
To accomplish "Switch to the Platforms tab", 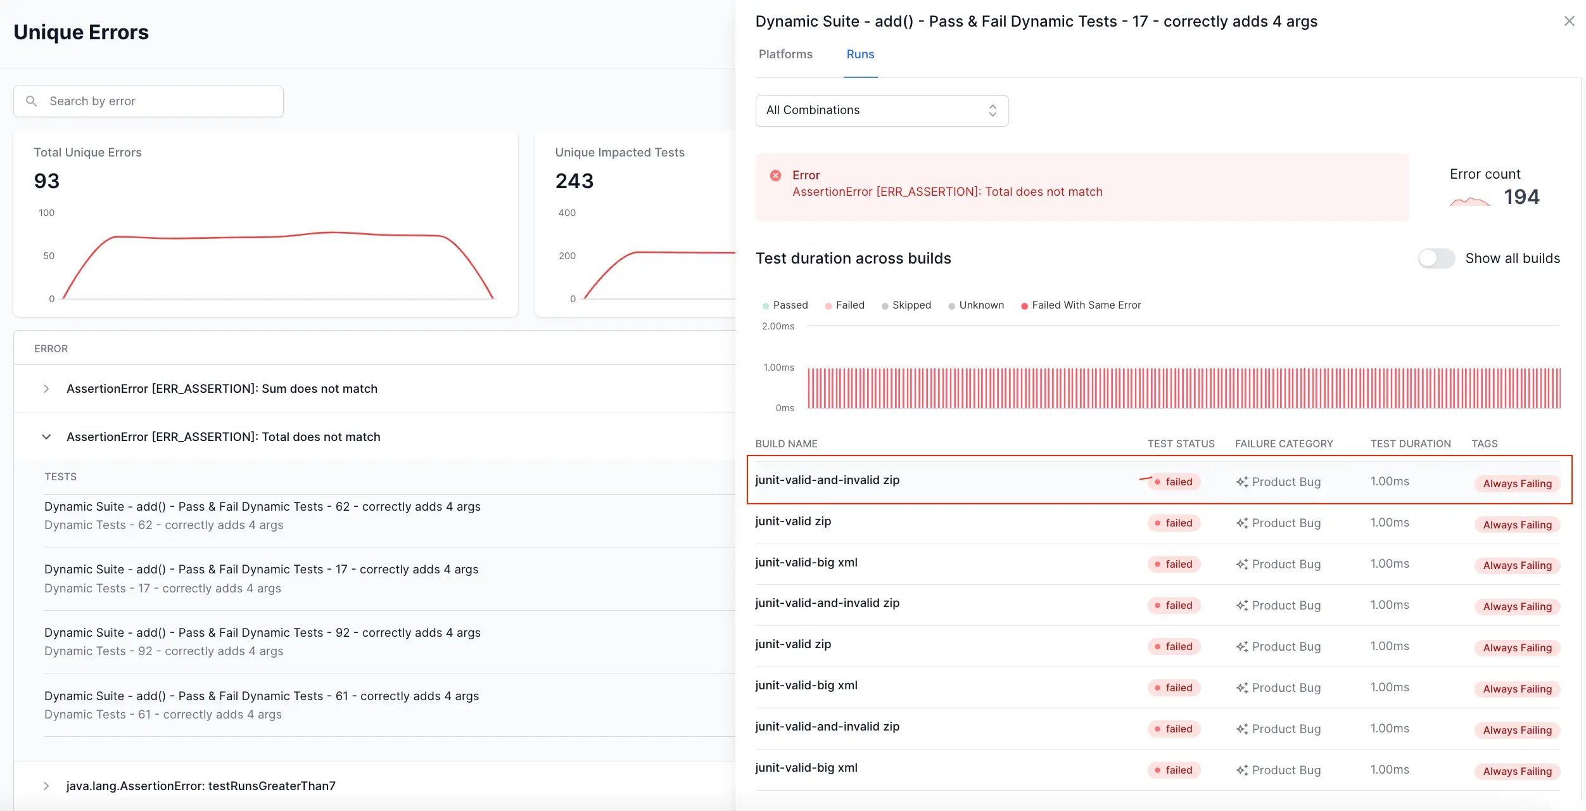I will tap(785, 54).
